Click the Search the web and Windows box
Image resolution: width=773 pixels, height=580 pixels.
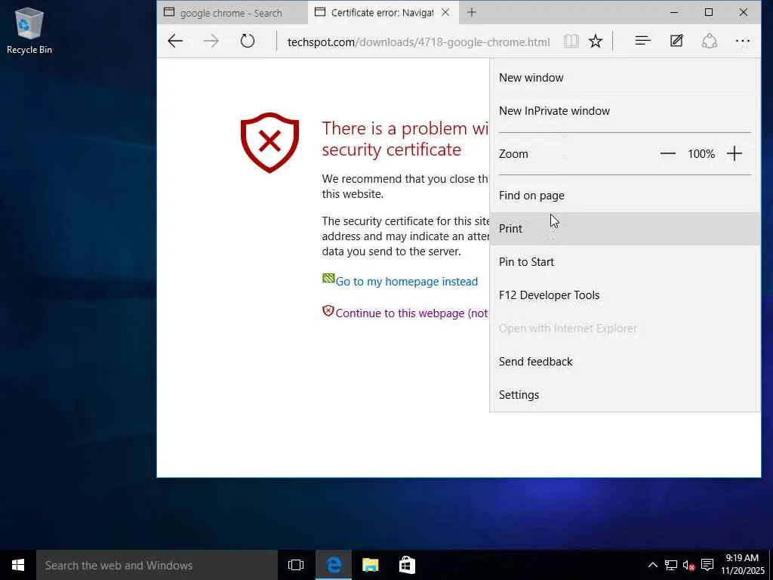157,565
